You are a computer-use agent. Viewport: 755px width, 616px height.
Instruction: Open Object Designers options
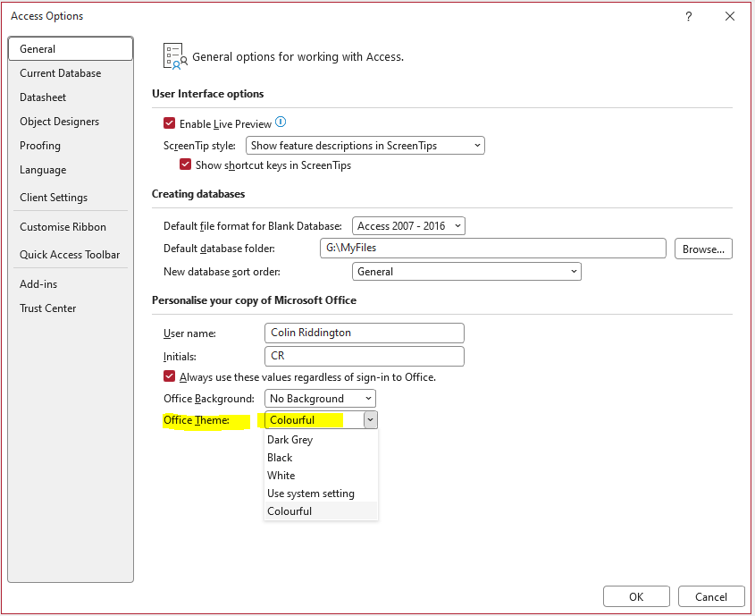(x=71, y=122)
